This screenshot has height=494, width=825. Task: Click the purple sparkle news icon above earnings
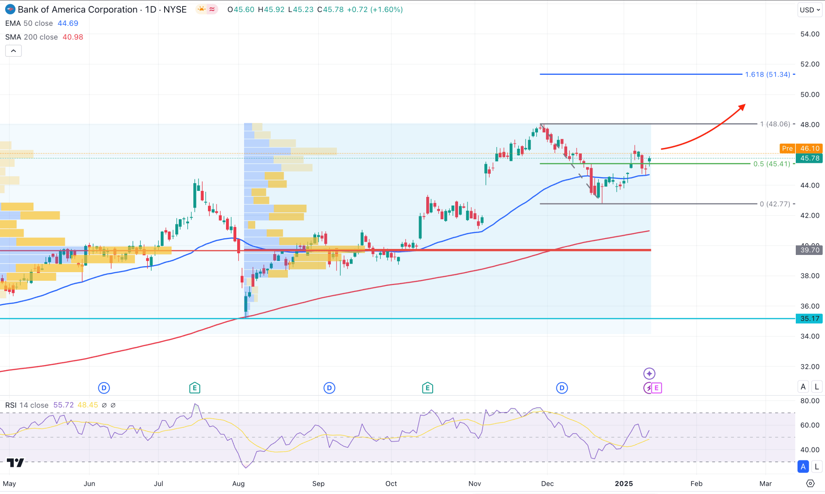click(649, 373)
